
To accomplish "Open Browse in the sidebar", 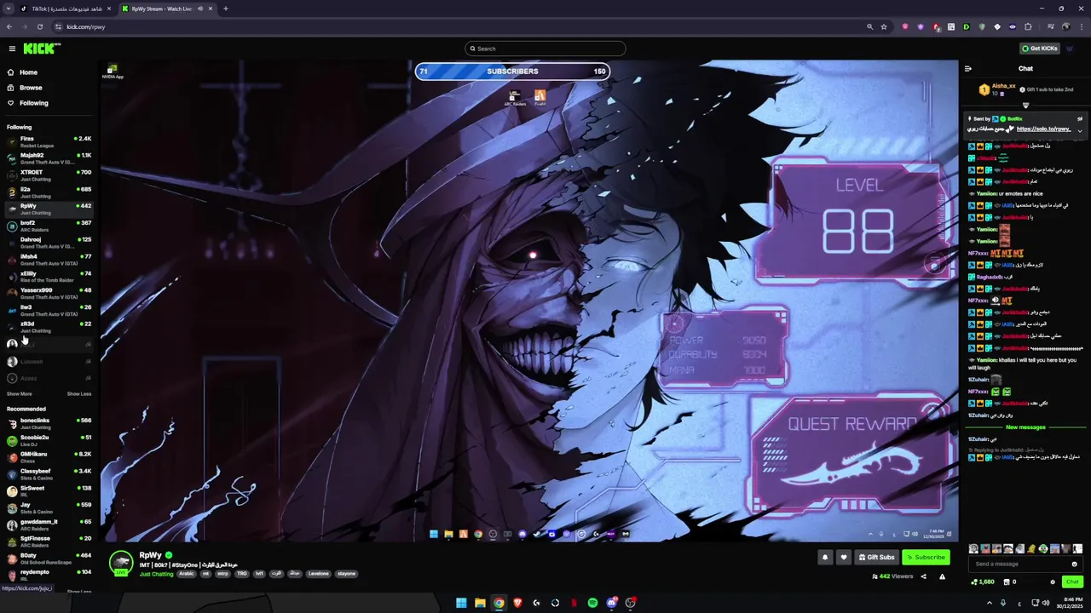I will click(x=31, y=88).
